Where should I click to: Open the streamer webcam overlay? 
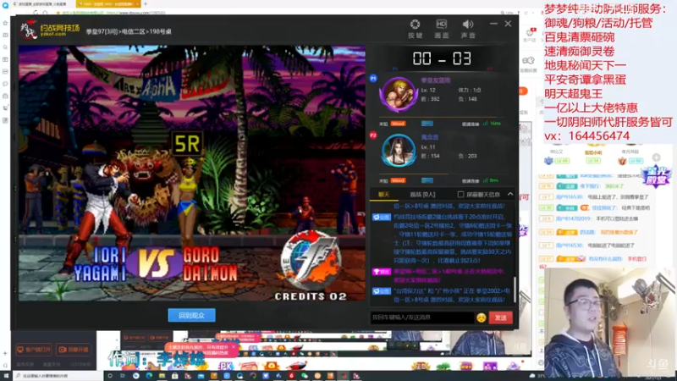(609, 323)
